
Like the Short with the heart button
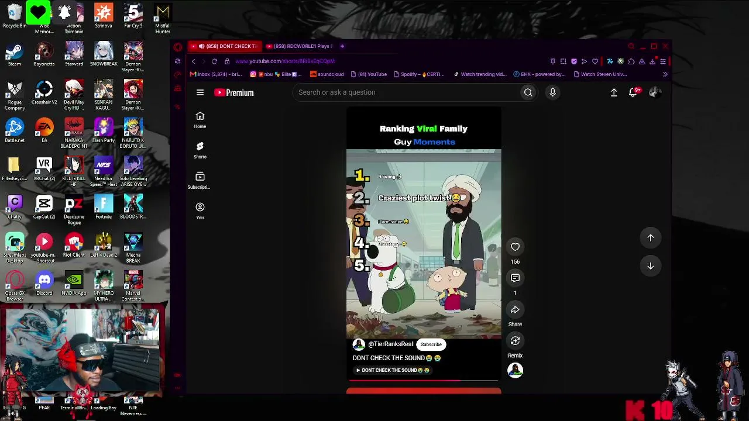pos(515,247)
